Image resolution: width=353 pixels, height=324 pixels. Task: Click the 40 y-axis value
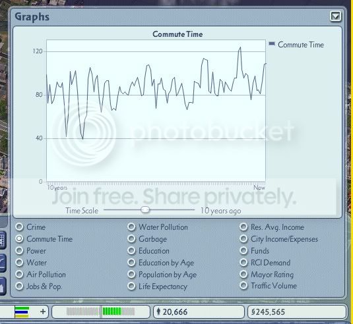pyautogui.click(x=39, y=138)
